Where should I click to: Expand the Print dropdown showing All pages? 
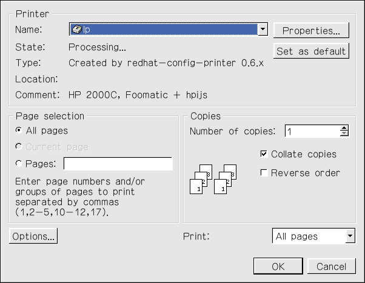click(350, 236)
